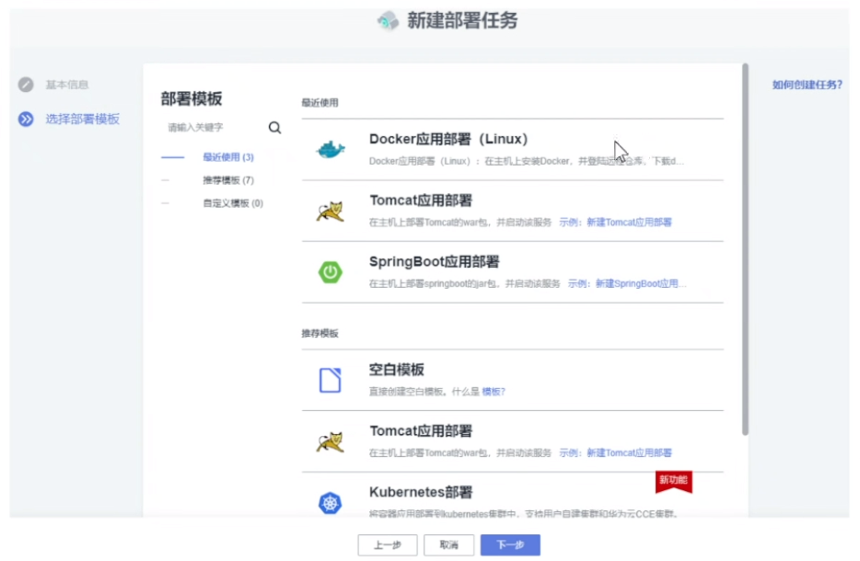This screenshot has width=860, height=561.
Task: Choose Docker应用部署 (Linux) template title
Action: click(448, 139)
